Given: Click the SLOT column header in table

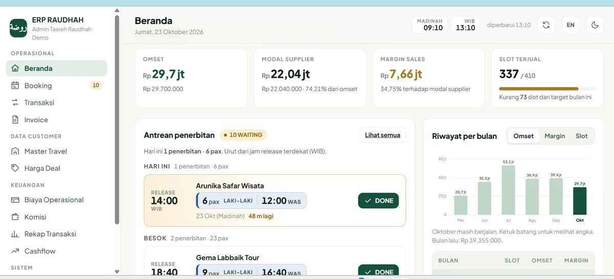Looking at the screenshot, I should (512, 261).
